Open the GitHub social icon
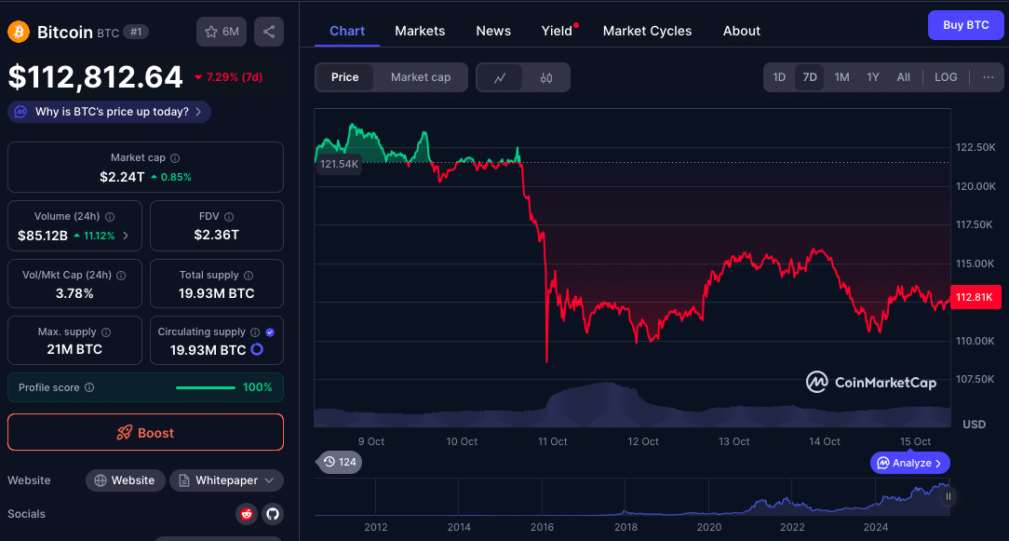 [273, 514]
